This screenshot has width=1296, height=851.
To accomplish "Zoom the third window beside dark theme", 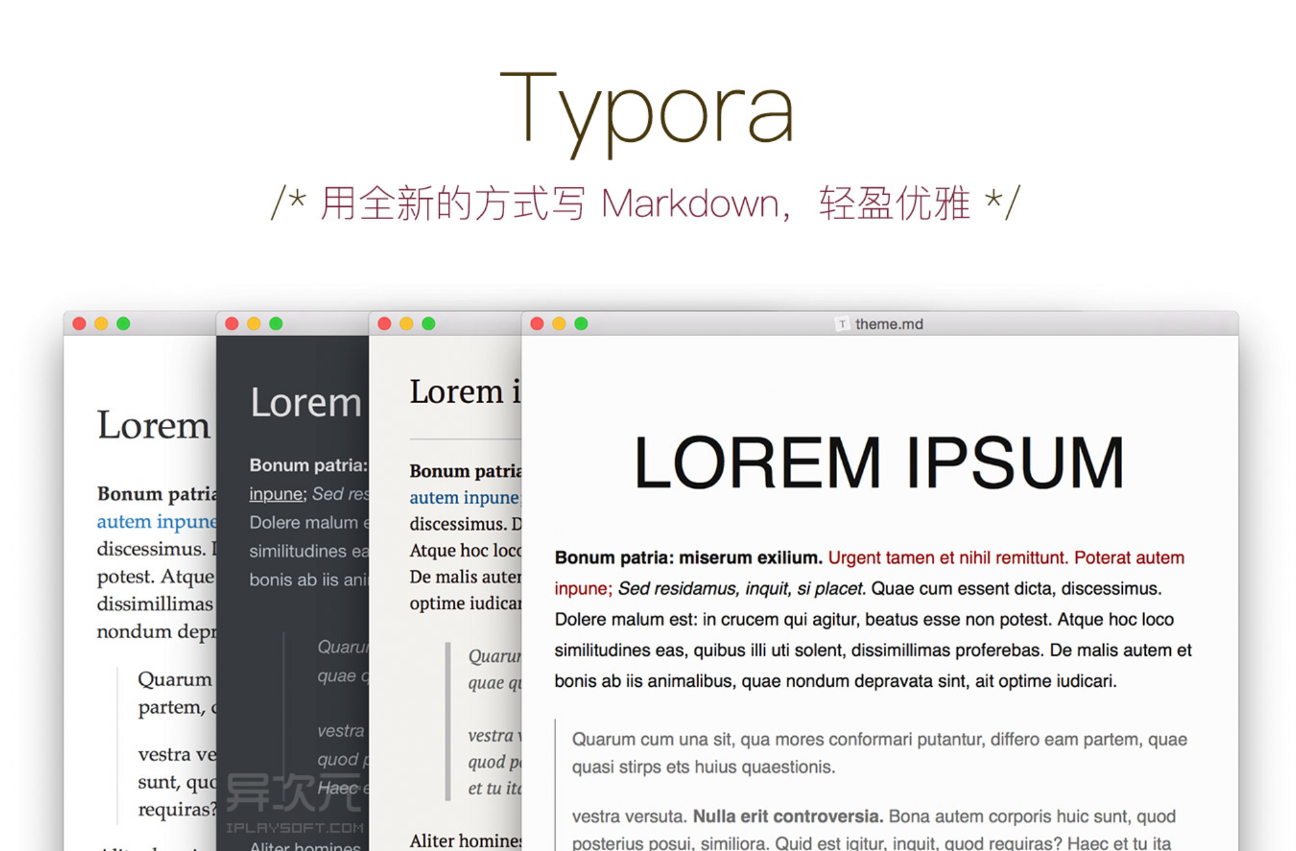I will pos(428,324).
